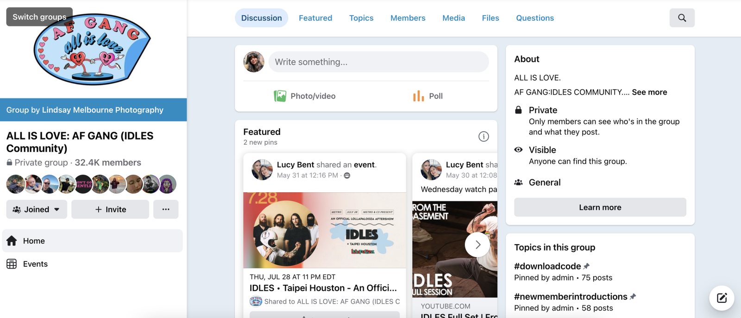The height and width of the screenshot is (318, 741).
Task: Click the Invite button
Action: point(110,209)
